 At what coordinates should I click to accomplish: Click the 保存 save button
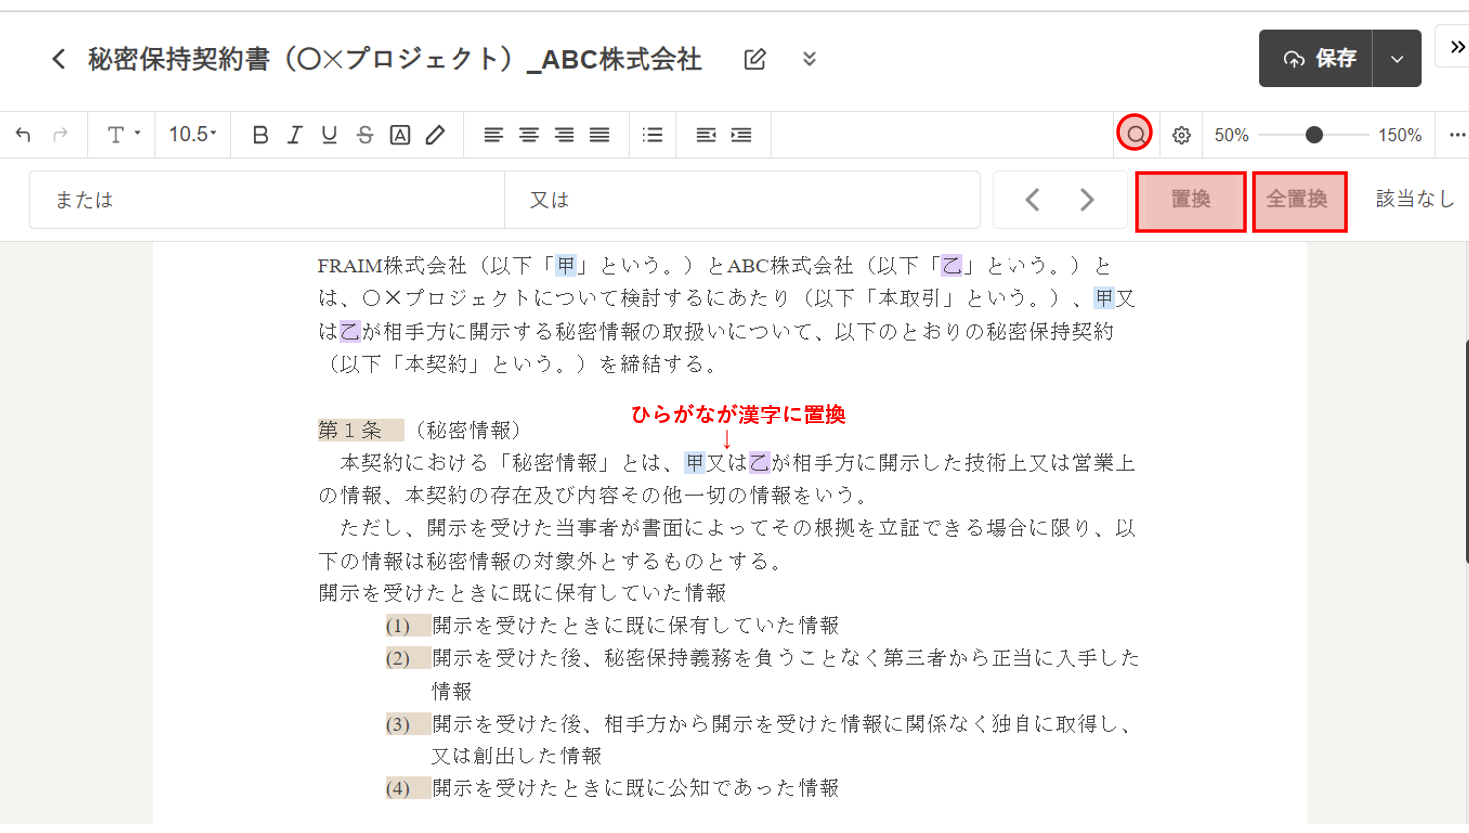pyautogui.click(x=1317, y=59)
